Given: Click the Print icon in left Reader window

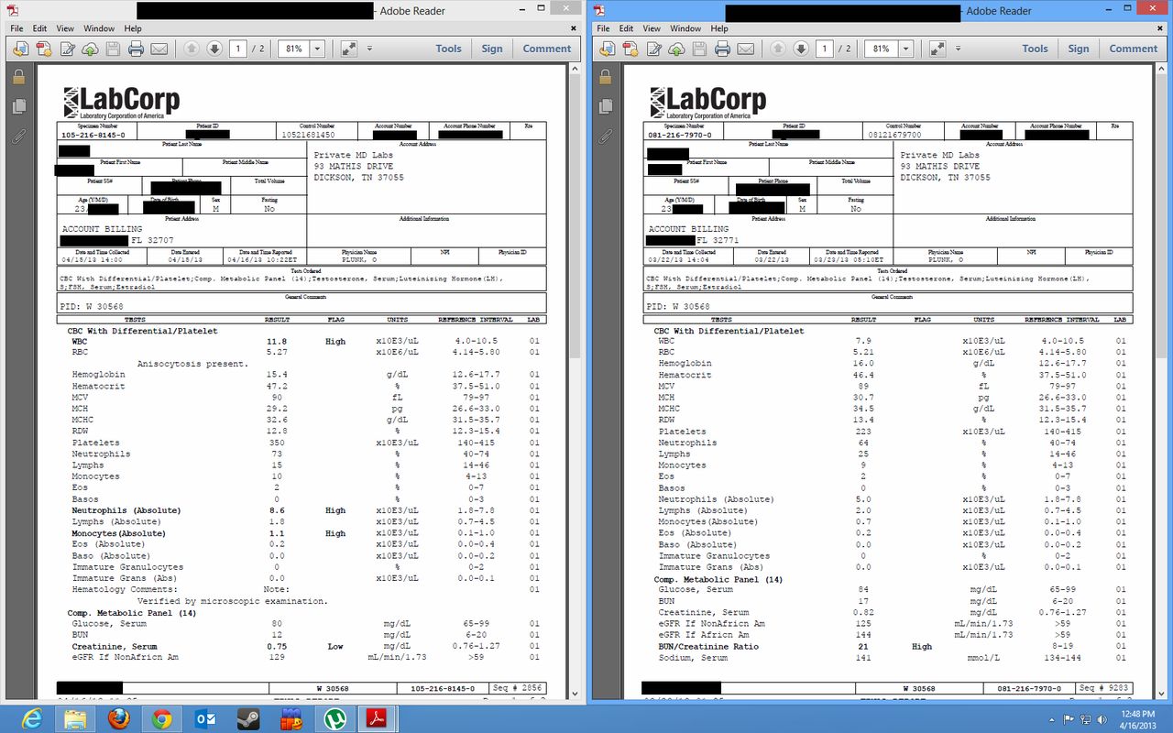Looking at the screenshot, I should pyautogui.click(x=136, y=49).
